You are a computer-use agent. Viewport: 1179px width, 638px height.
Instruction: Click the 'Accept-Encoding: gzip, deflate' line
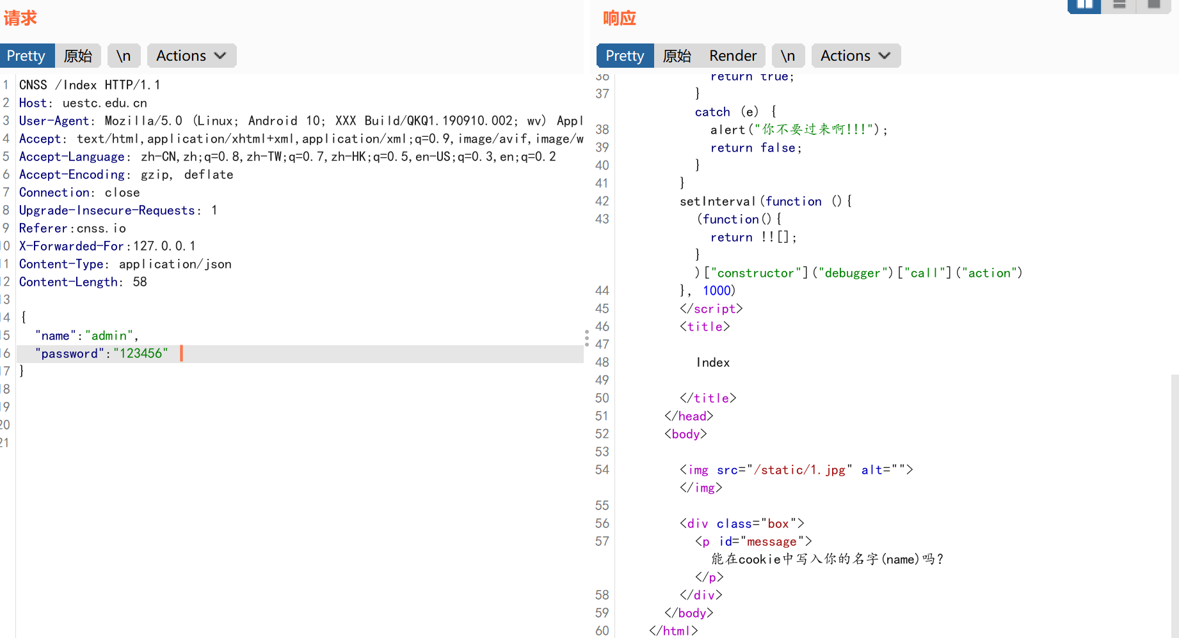[x=126, y=175]
